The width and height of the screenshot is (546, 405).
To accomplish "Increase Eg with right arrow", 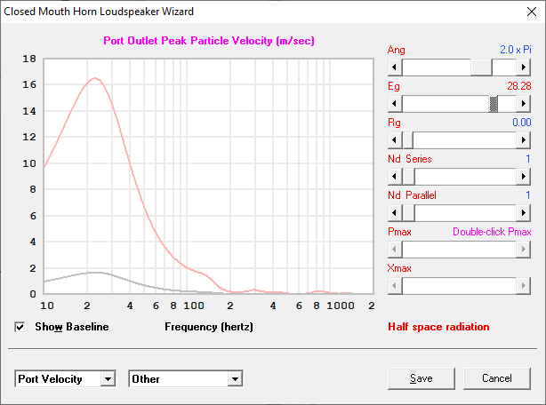I will pos(524,104).
